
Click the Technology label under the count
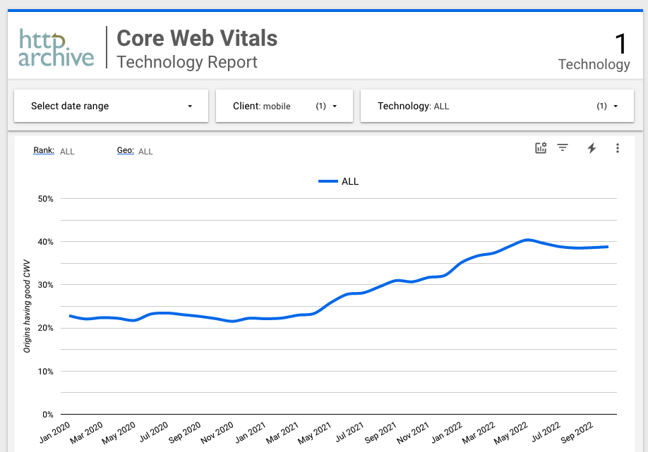click(594, 64)
